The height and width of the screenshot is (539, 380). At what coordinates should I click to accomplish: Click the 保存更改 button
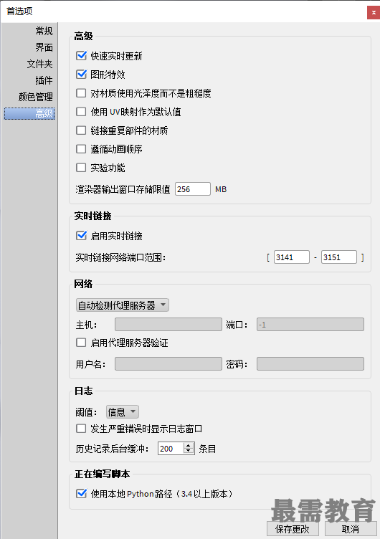(293, 530)
